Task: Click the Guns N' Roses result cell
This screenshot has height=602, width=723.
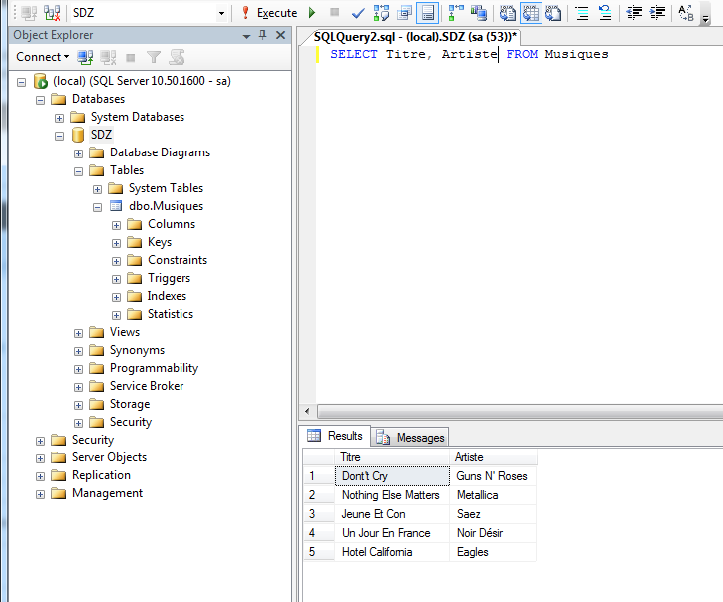Action: click(x=492, y=476)
